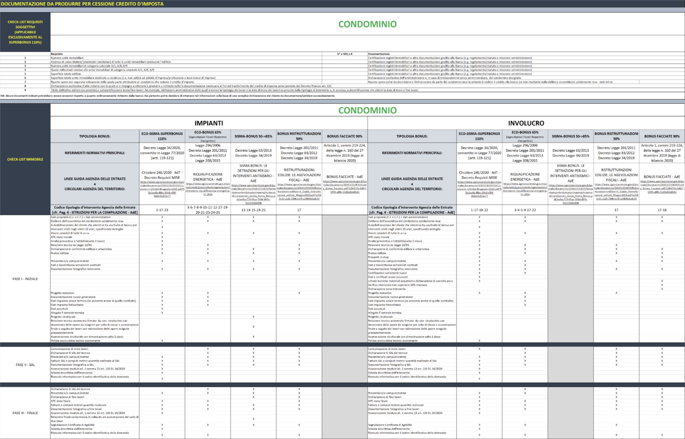Select the INVOLUCRO section header cell
The height and width of the screenshot is (439, 685).
[x=526, y=123]
